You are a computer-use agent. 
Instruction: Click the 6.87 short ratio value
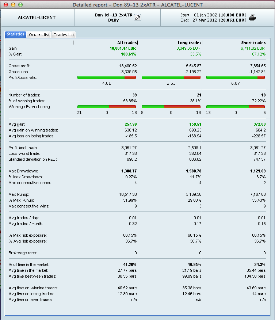point(236,83)
